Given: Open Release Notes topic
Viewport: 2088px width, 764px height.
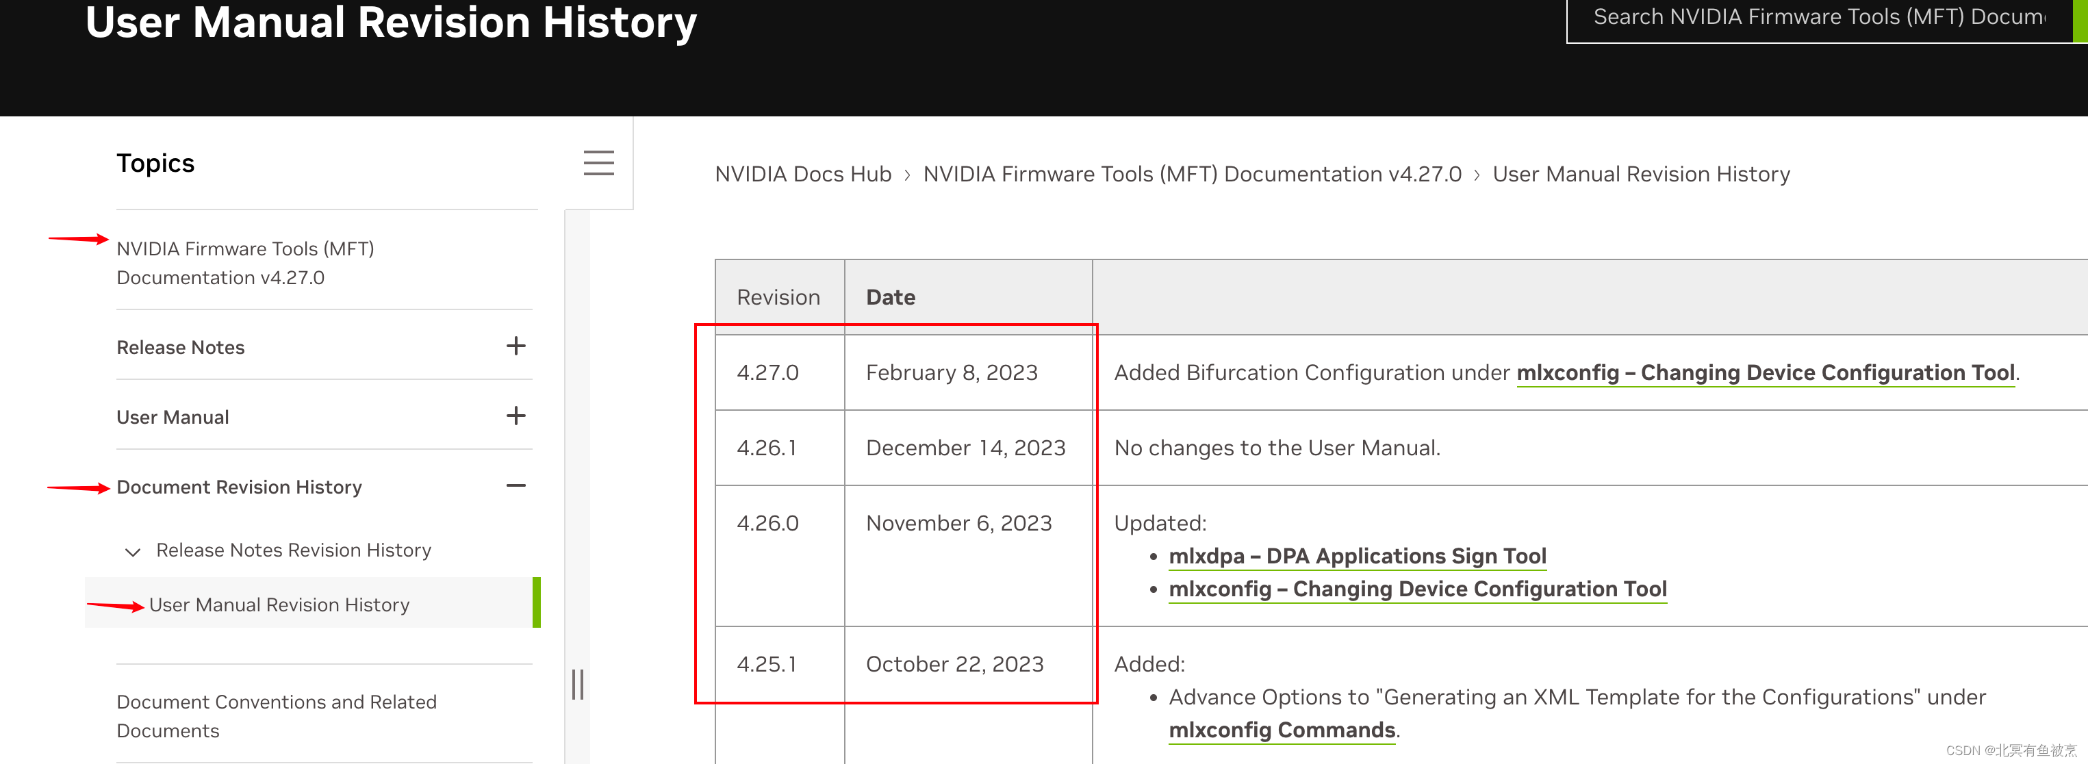Looking at the screenshot, I should tap(181, 347).
